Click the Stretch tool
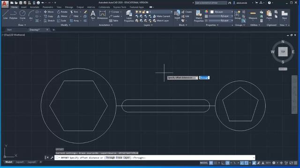Viewport: 300px width, 168px height. click(x=49, y=21)
